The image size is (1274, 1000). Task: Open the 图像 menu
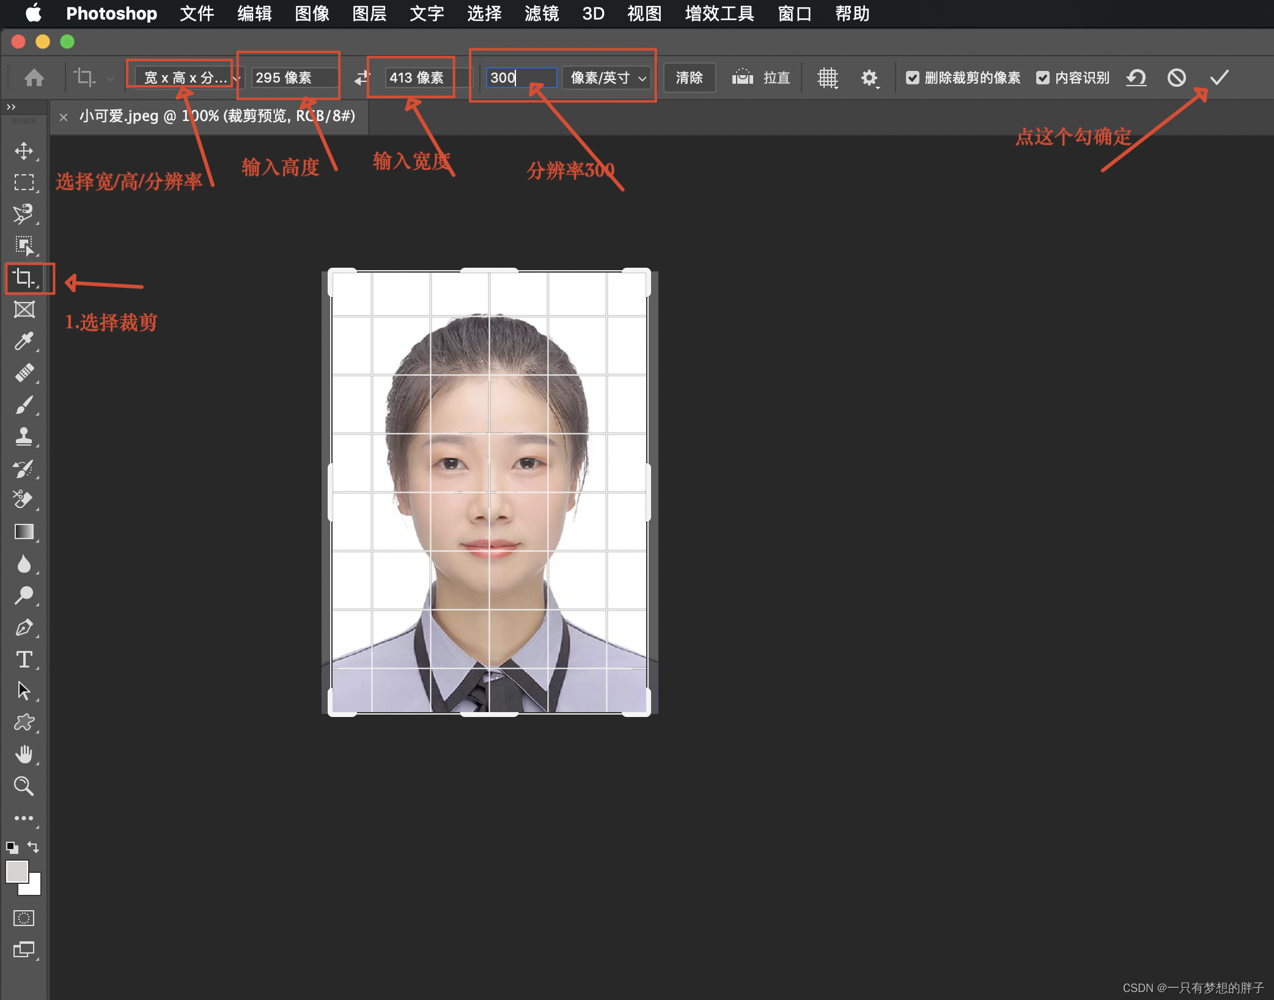[312, 13]
